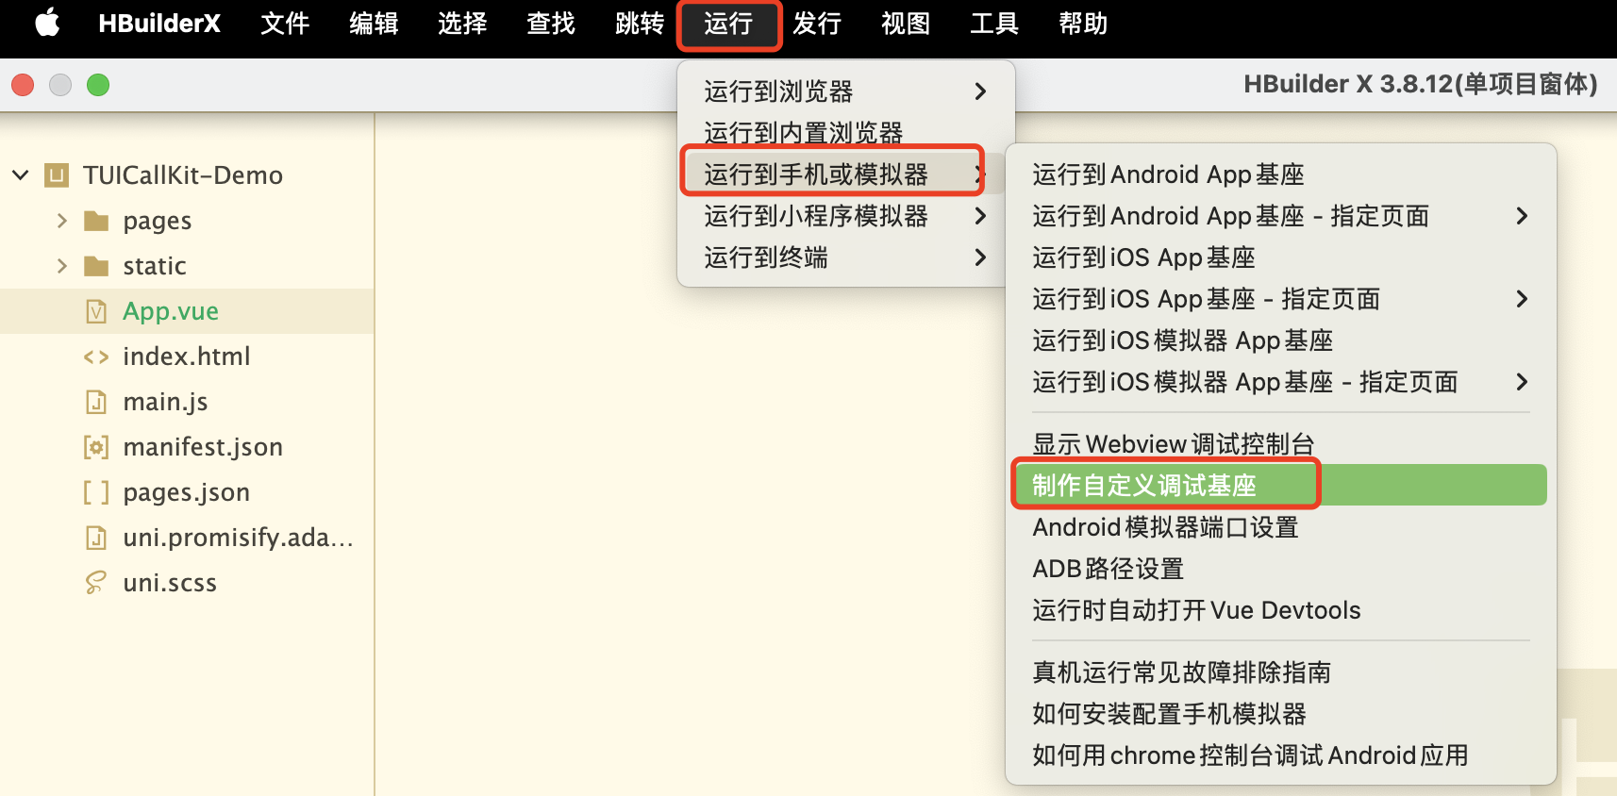Select the TUICallKit-Demo project name
The image size is (1617, 796).
tap(183, 175)
